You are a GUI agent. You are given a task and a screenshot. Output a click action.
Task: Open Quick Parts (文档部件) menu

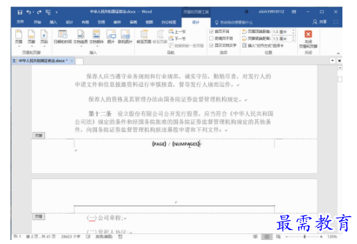tap(96, 38)
